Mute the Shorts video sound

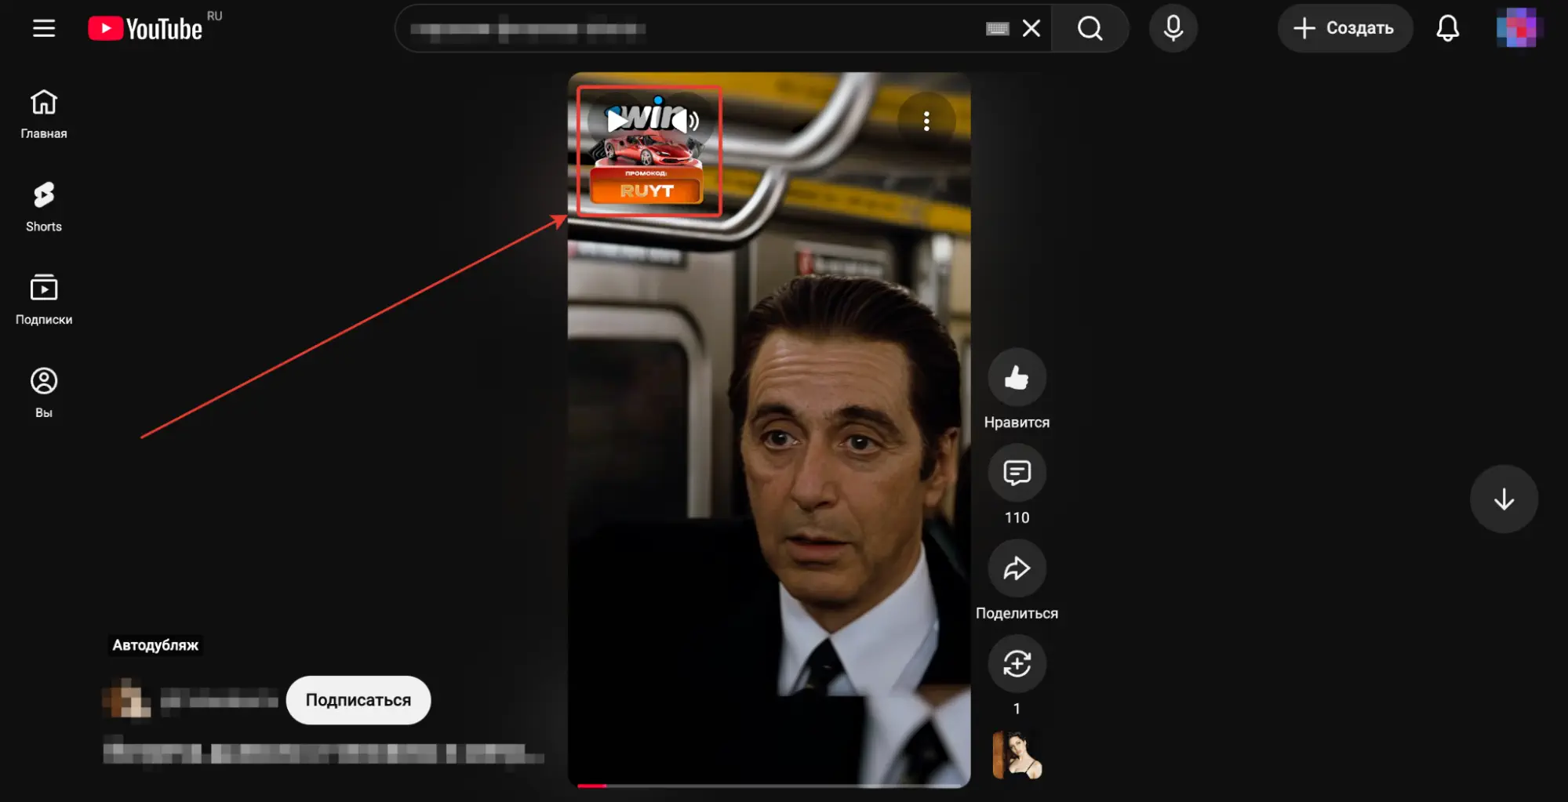tap(684, 121)
